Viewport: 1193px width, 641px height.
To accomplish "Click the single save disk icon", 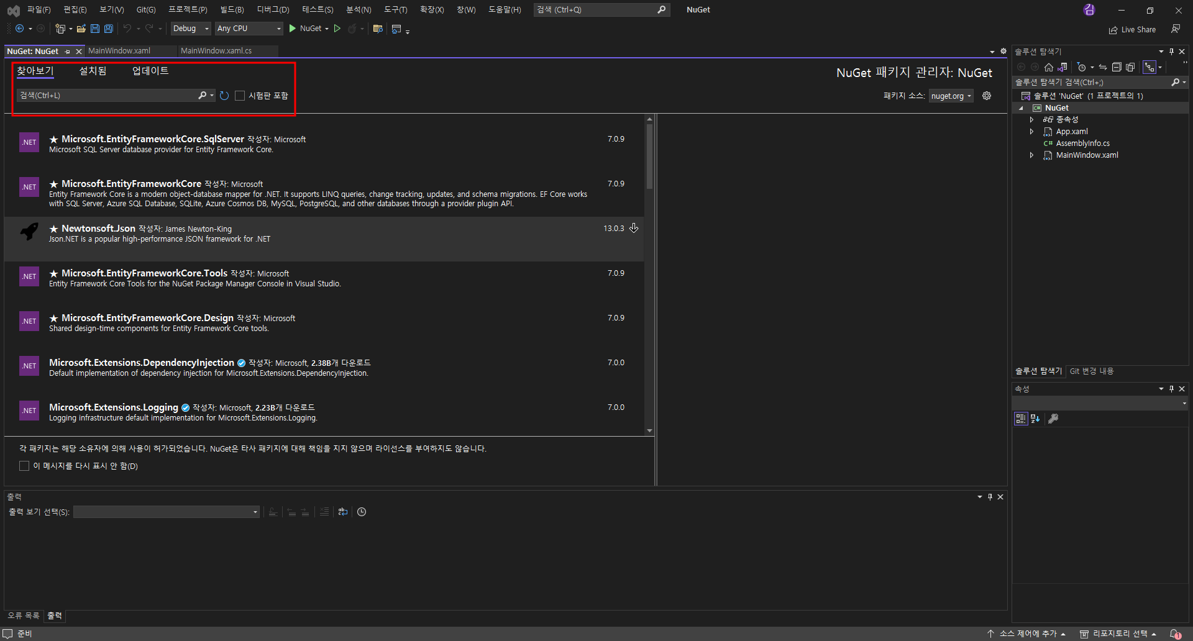I will tap(95, 29).
